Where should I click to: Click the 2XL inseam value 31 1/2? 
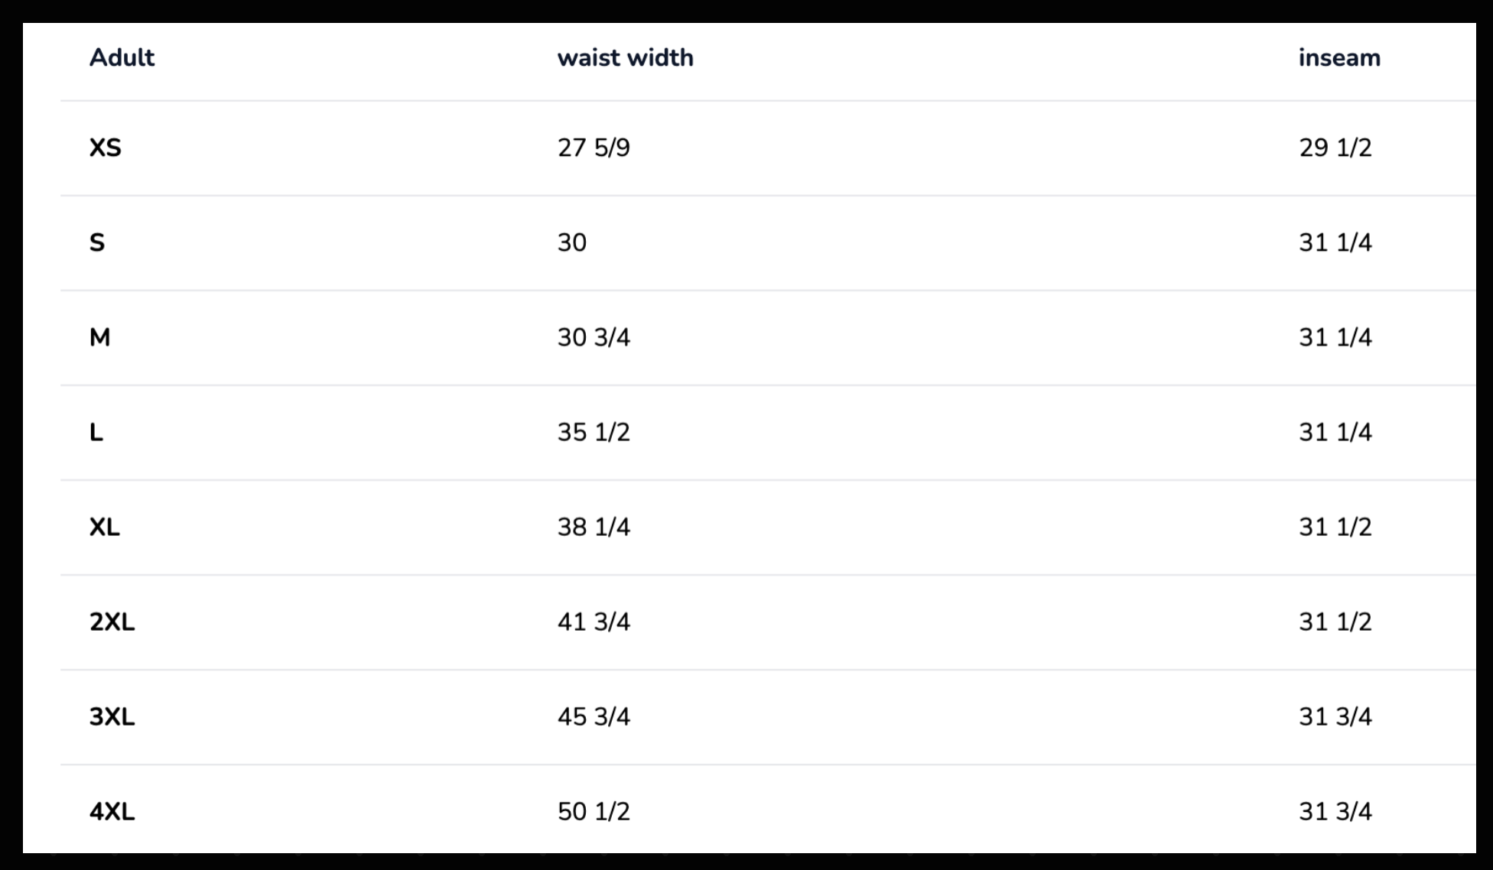click(1335, 622)
